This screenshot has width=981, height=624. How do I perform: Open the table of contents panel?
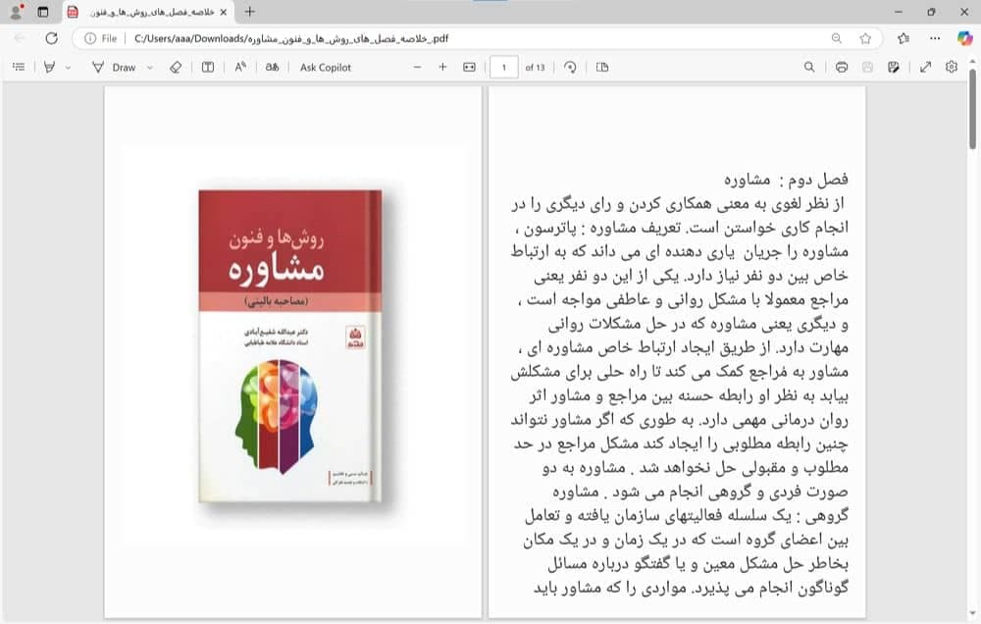tap(19, 67)
